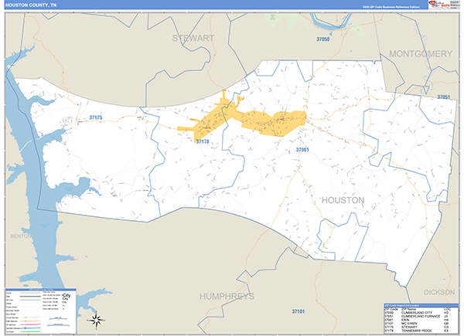Click the 37101 ZIP label on the map
Image resolution: width=464 pixels, height=336 pixels.
coord(298,311)
